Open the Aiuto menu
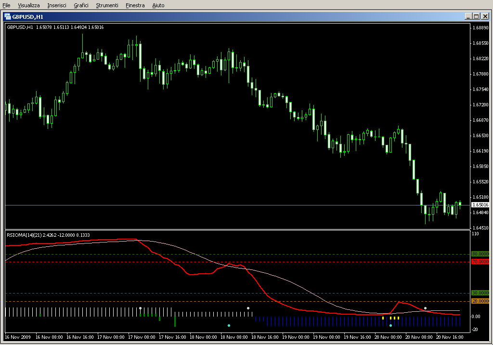The height and width of the screenshot is (345, 493). click(x=158, y=5)
